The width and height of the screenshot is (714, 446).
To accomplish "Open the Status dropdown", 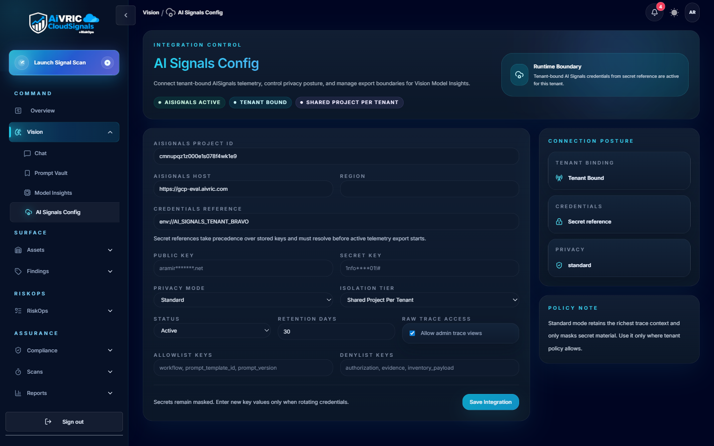I will pos(212,331).
